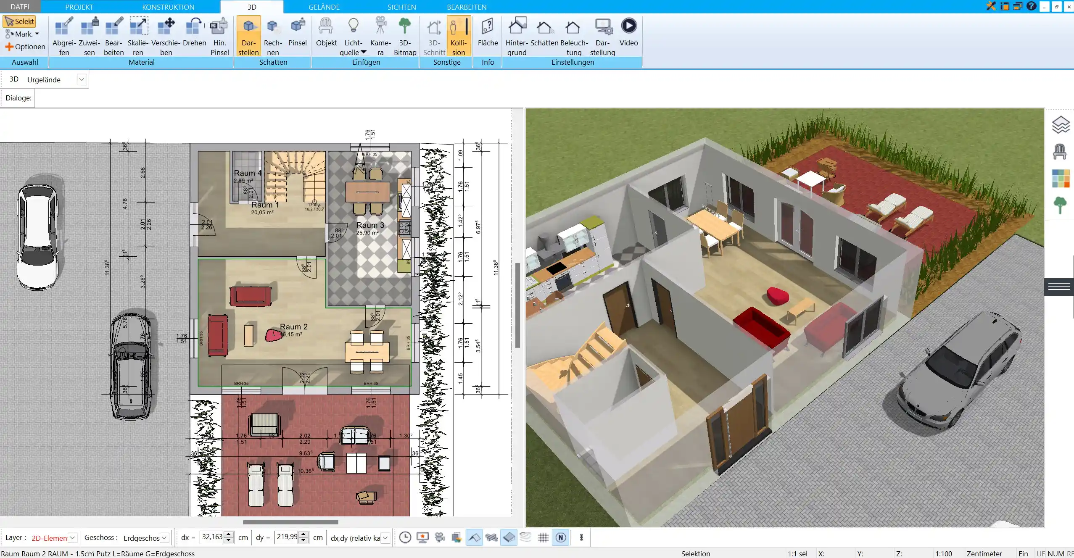1074x558 pixels.
Task: Click the Rechnen shadow tool
Action: click(x=273, y=36)
